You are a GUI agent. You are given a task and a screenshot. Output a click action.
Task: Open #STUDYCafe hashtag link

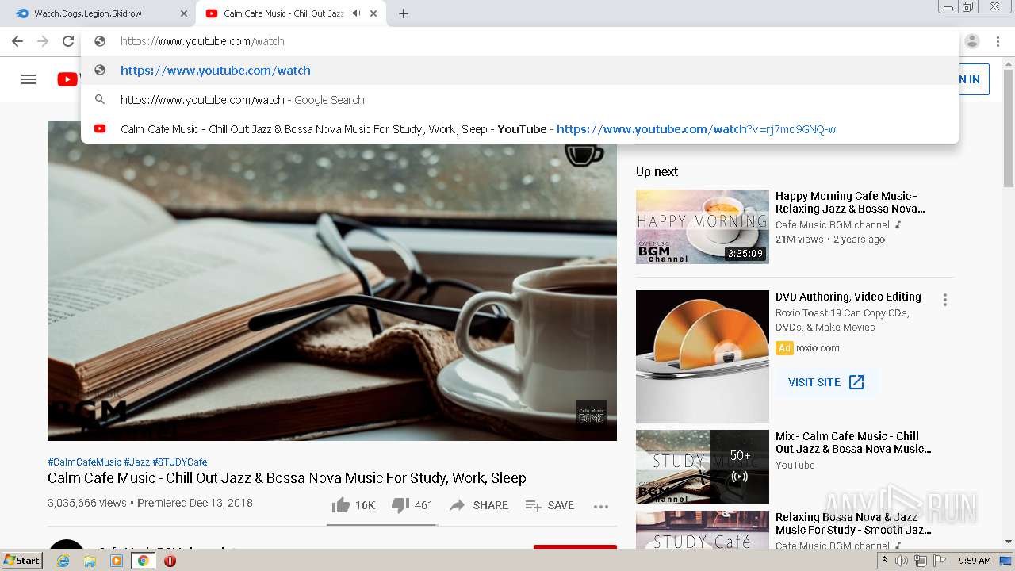pos(180,462)
